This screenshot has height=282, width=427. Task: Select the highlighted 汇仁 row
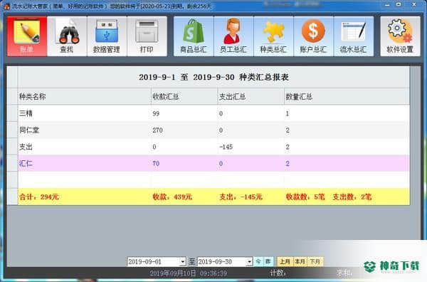(x=213, y=164)
